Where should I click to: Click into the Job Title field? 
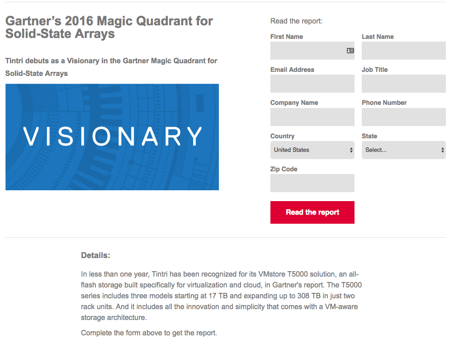pyautogui.click(x=403, y=84)
